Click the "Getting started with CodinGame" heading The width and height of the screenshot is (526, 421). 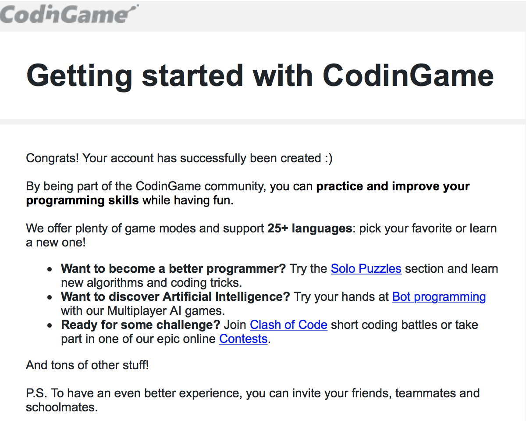[260, 75]
